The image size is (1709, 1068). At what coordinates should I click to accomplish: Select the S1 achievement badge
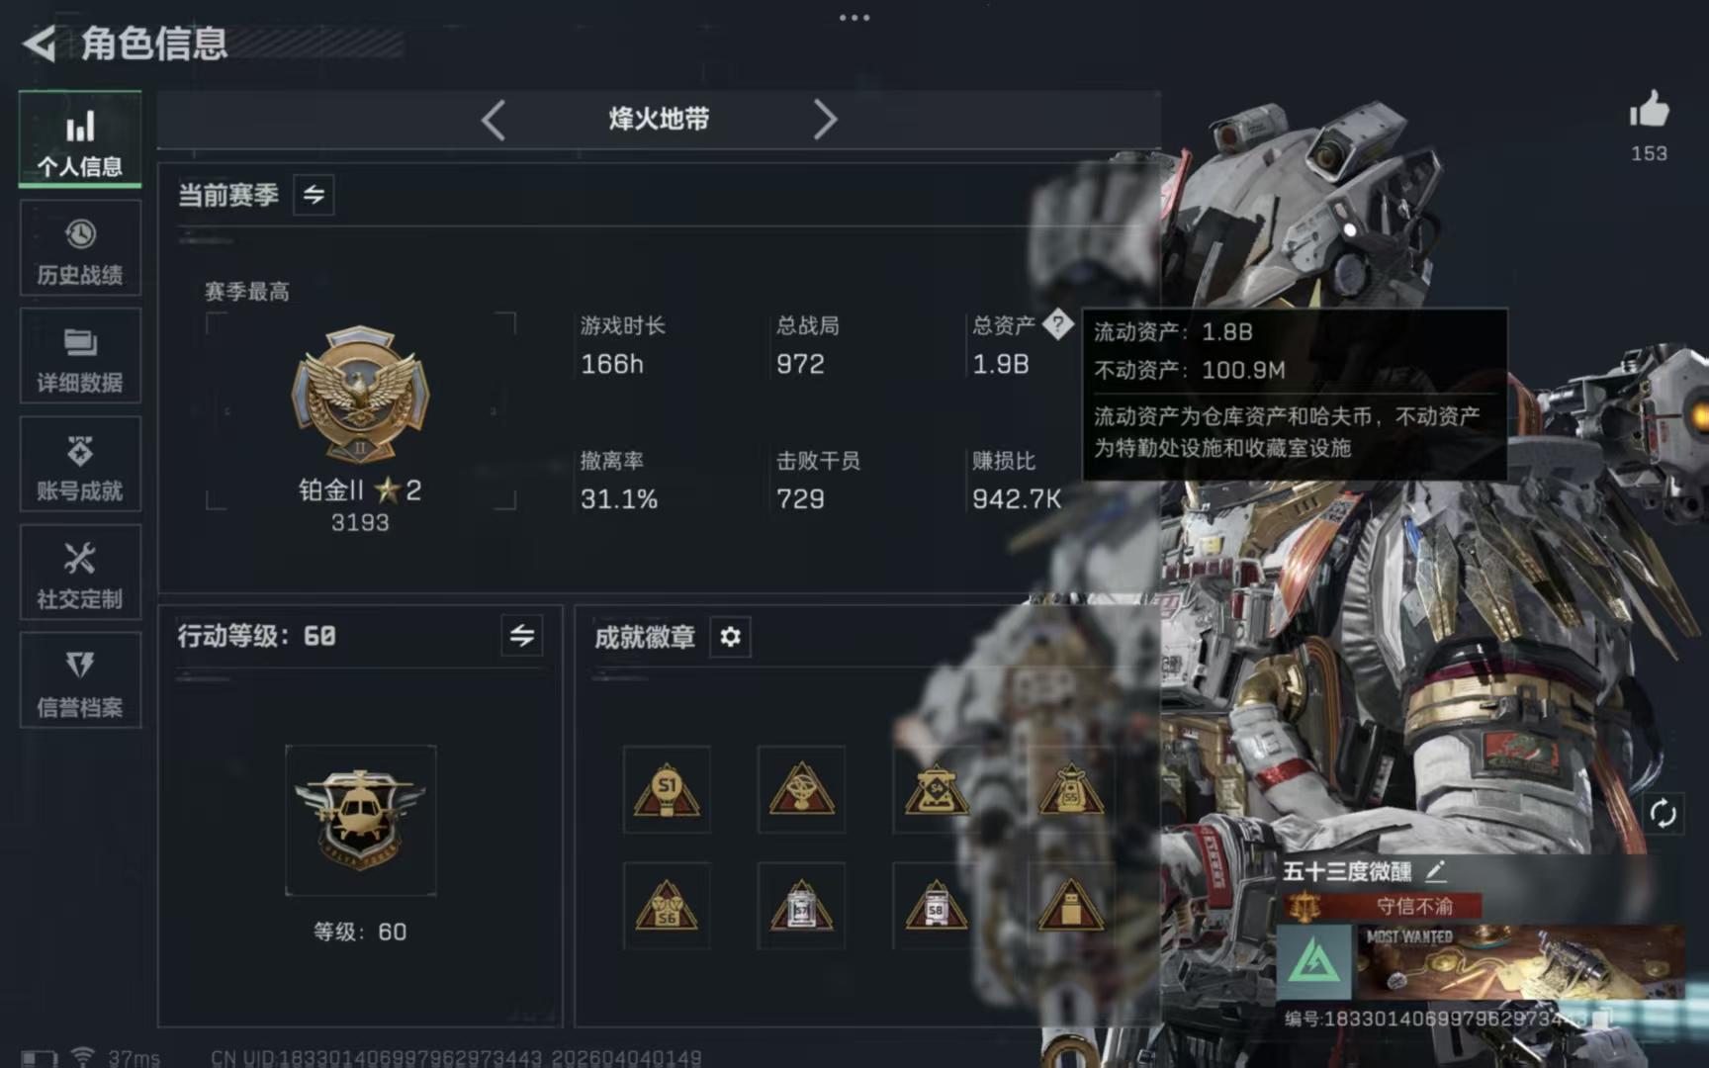[667, 789]
